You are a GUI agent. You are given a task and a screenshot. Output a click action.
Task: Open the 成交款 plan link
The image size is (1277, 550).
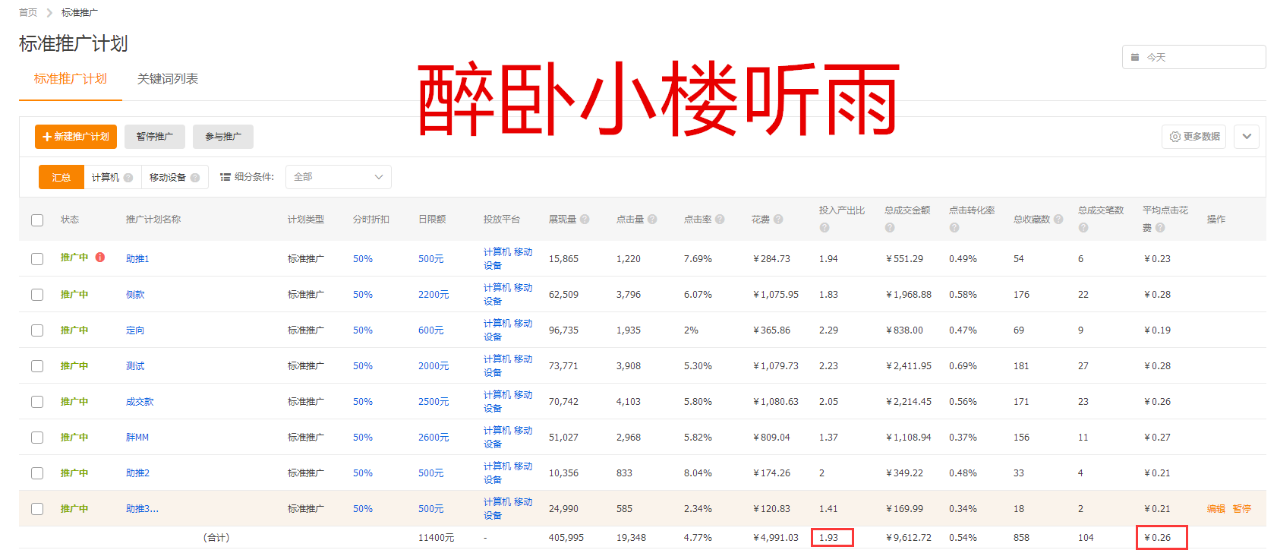(x=140, y=402)
